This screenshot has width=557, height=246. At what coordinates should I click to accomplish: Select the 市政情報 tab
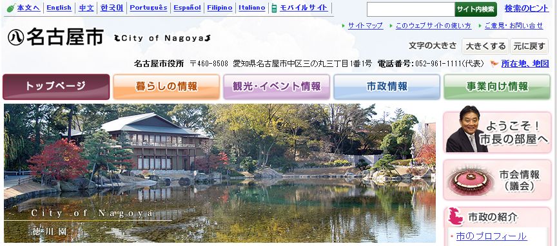click(x=387, y=87)
